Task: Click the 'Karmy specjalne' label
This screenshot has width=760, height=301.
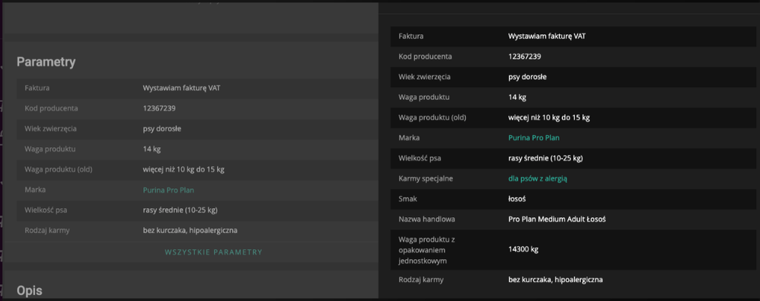Action: pos(426,178)
